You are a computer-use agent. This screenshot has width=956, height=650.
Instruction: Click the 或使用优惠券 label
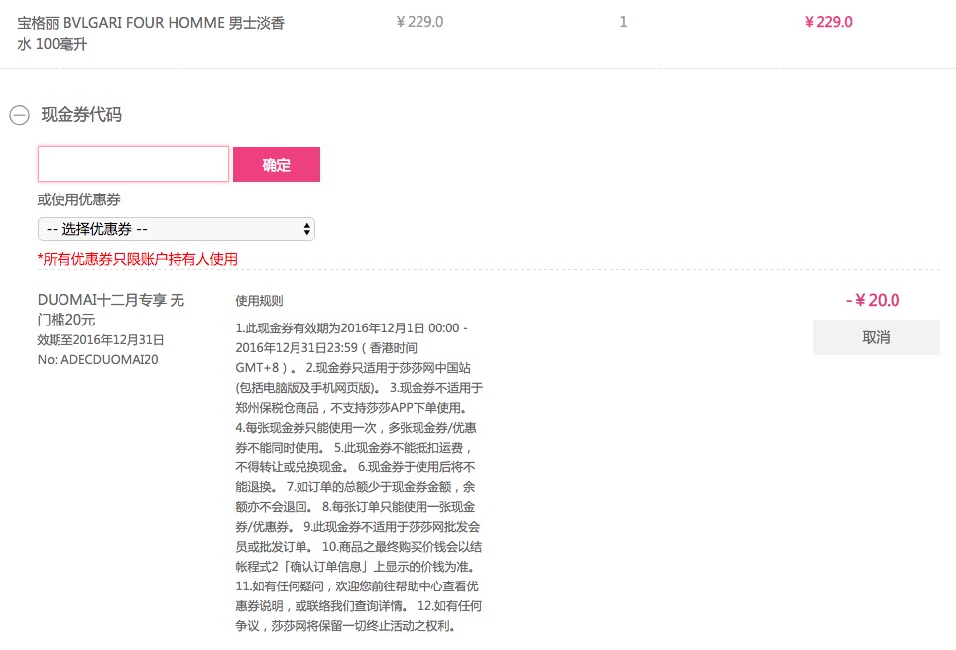(79, 199)
